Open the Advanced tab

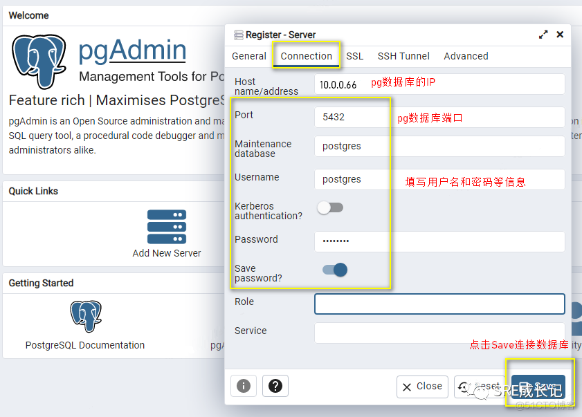[466, 56]
